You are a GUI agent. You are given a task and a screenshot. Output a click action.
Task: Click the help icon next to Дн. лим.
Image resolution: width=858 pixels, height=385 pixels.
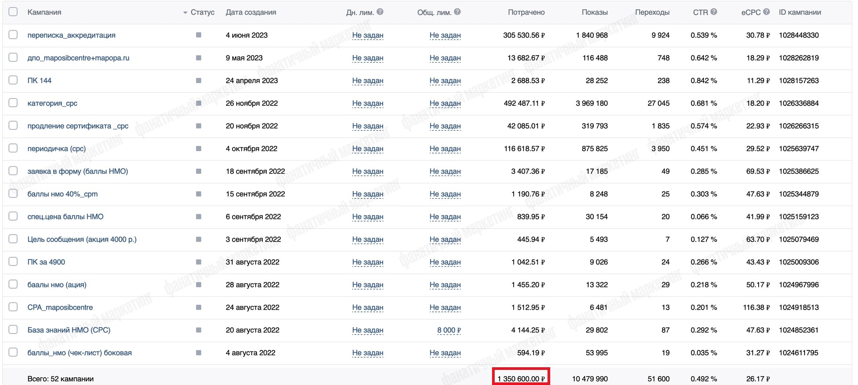pos(380,12)
